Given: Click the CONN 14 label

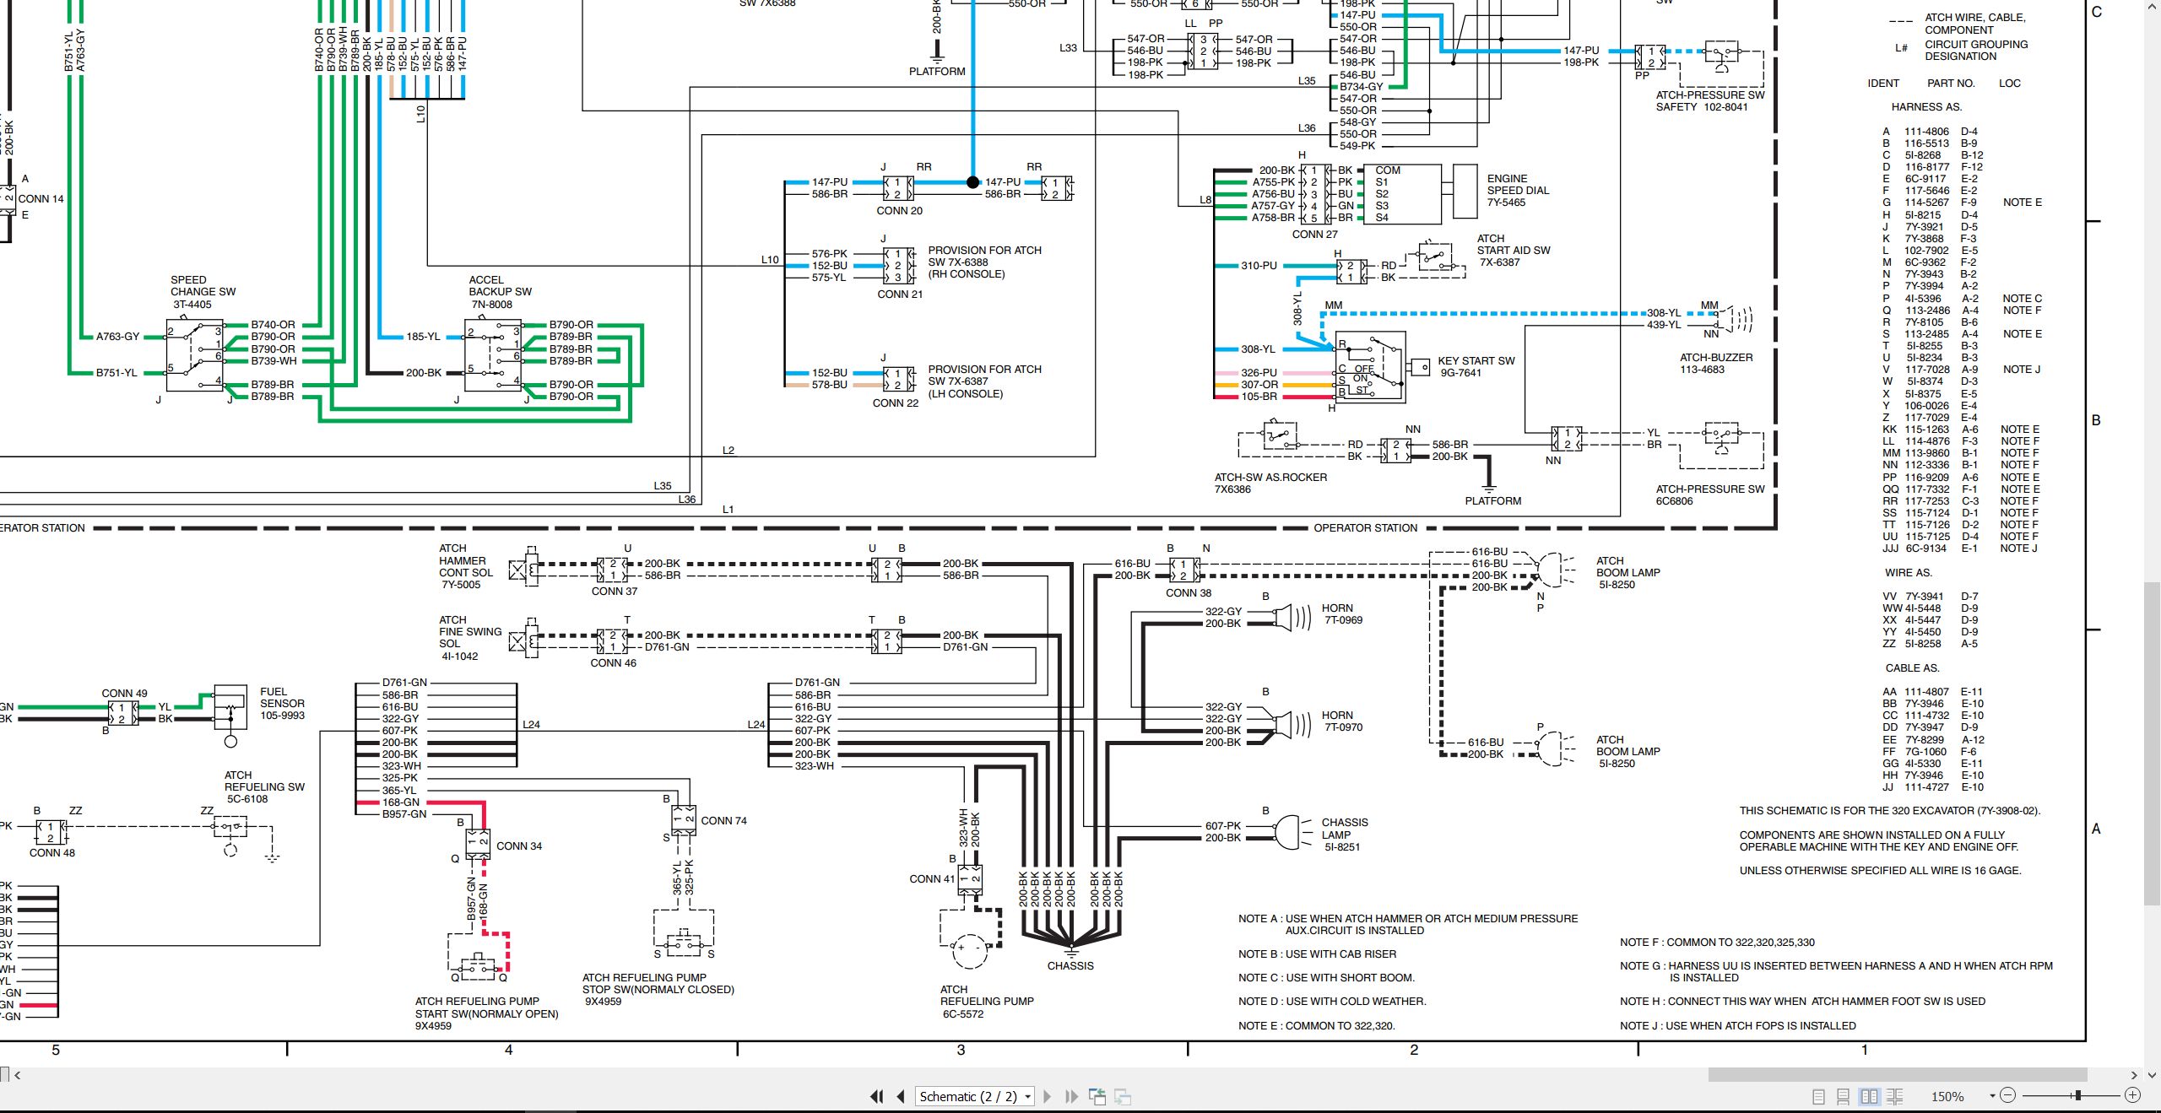Looking at the screenshot, I should (41, 199).
